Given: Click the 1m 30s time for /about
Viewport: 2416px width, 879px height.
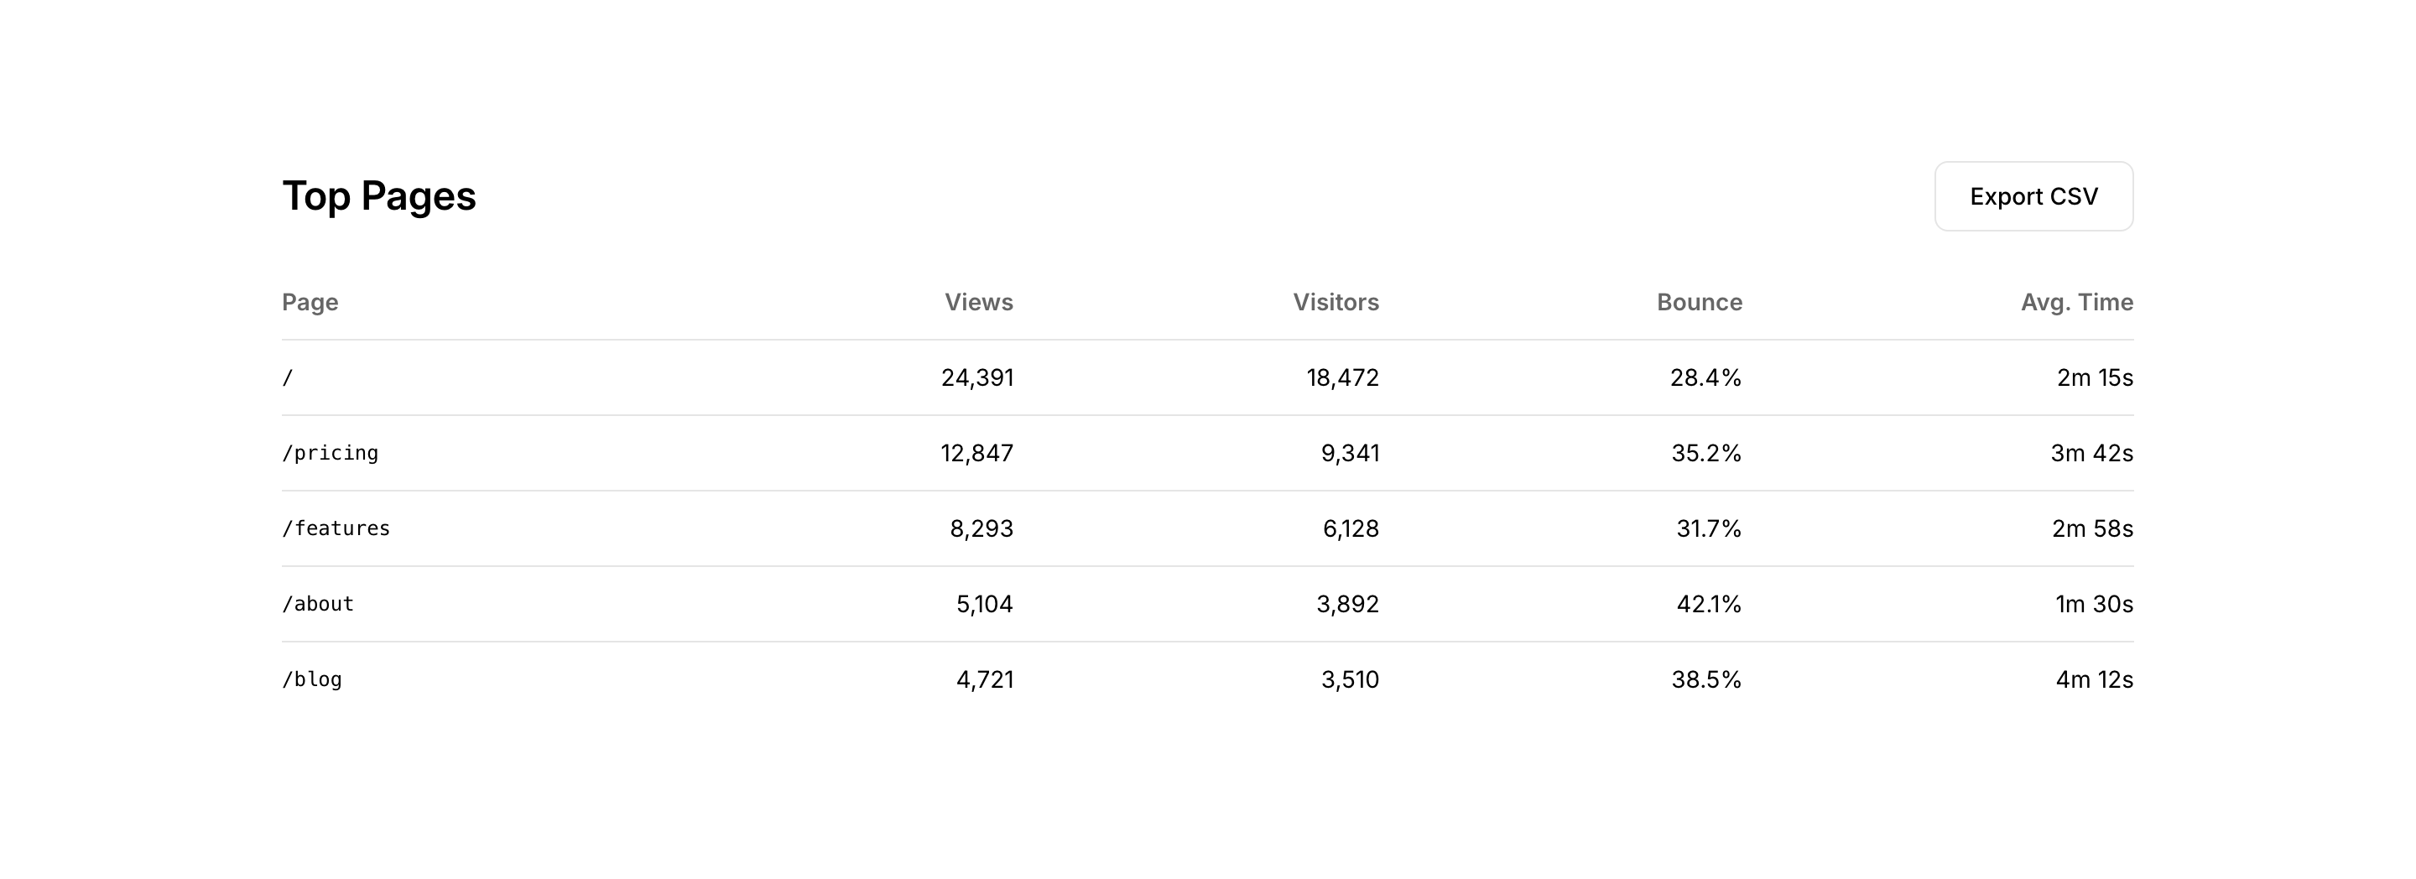Looking at the screenshot, I should pos(2093,604).
